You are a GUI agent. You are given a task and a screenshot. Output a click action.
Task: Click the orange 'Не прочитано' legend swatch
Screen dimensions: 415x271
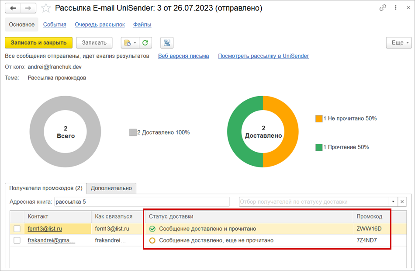[318, 118]
